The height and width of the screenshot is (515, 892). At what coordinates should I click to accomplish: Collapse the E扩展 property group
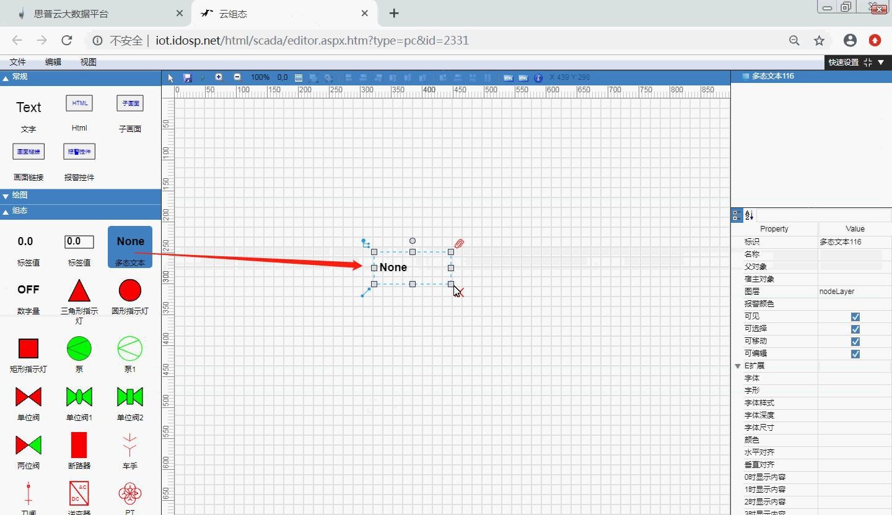[x=738, y=366]
